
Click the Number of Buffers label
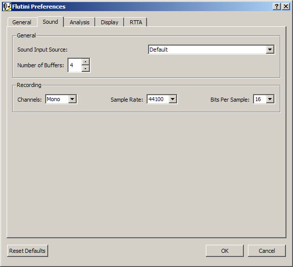tap(41, 65)
